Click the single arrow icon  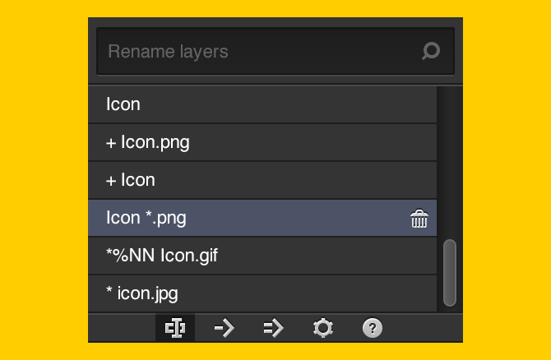[224, 328]
